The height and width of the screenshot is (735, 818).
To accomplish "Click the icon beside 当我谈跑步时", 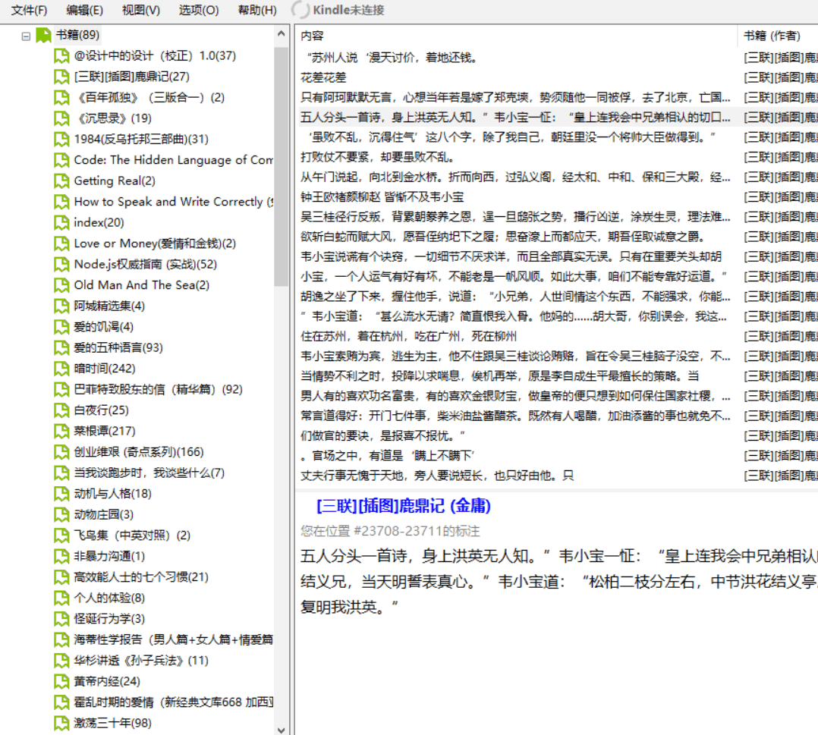I will point(61,473).
